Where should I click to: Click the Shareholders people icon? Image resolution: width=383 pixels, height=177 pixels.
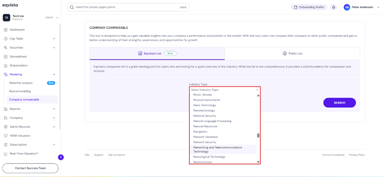(x=6, y=66)
